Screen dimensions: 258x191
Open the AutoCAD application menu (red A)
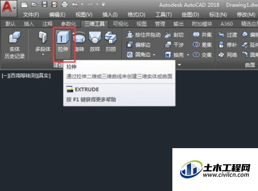coord(9,8)
